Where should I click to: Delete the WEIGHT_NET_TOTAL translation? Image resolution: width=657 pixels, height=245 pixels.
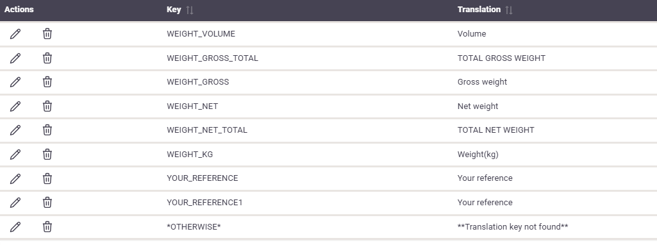tap(47, 130)
